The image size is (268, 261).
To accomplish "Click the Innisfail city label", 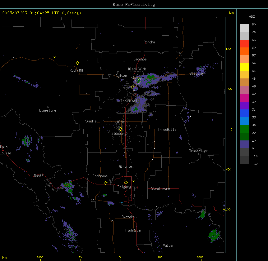I will [129, 101].
